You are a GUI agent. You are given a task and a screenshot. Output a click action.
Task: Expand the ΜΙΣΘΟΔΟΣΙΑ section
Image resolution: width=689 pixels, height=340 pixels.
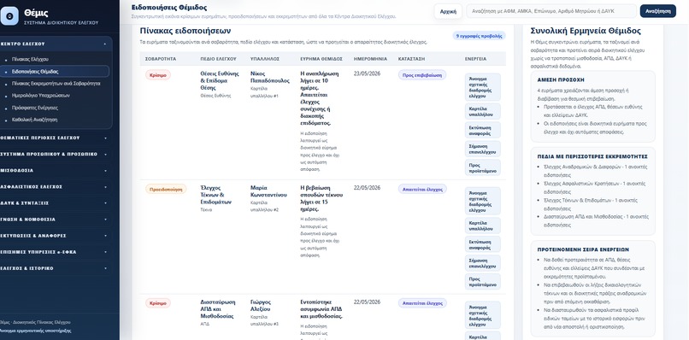55,171
